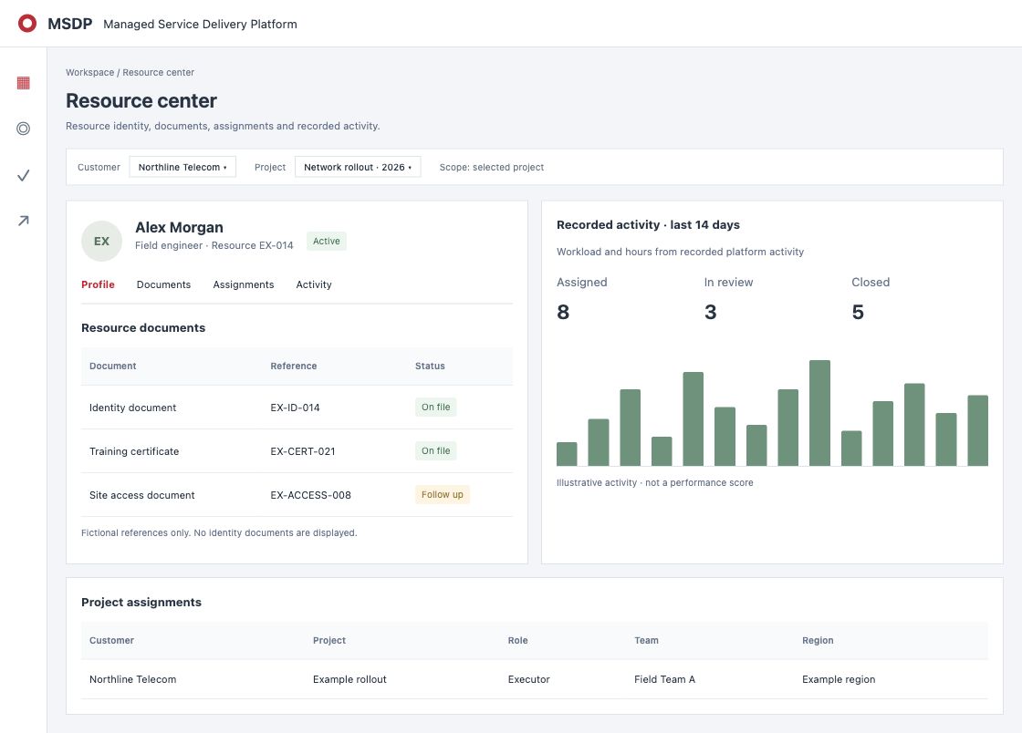
Task: Click the Recorded activity · last 14 days heading
Action: (x=648, y=224)
